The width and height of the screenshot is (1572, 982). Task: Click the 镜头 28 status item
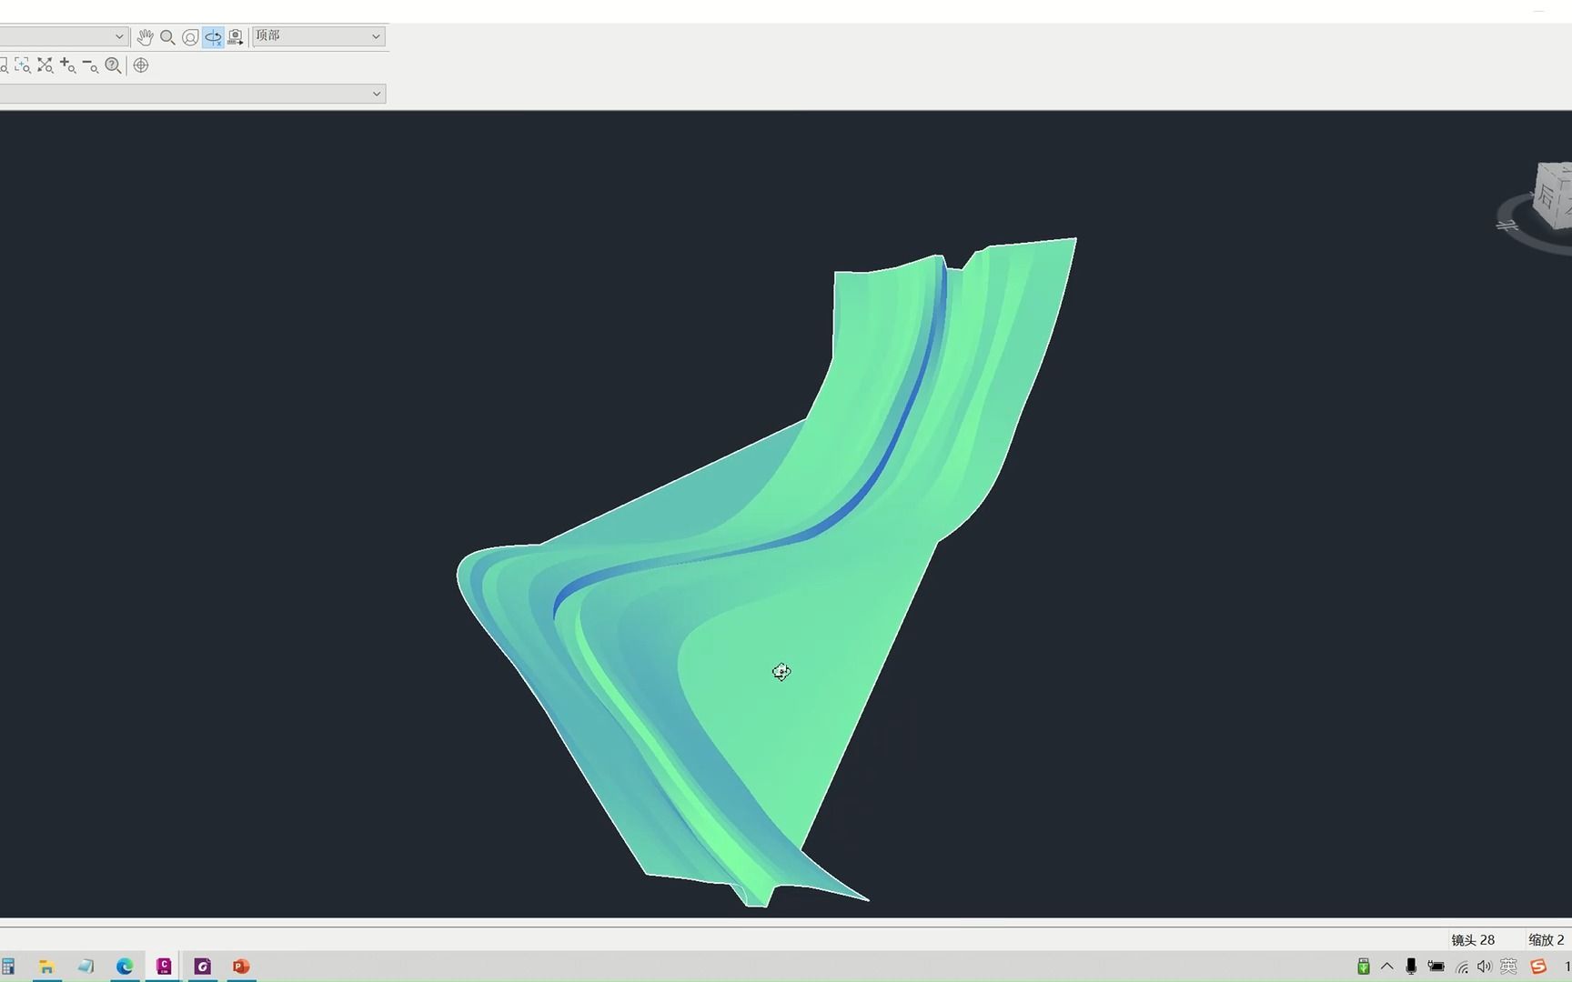(x=1473, y=939)
